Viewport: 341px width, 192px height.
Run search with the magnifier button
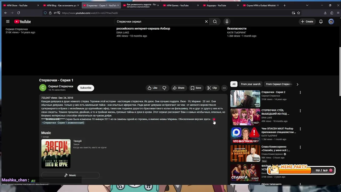pyautogui.click(x=215, y=22)
